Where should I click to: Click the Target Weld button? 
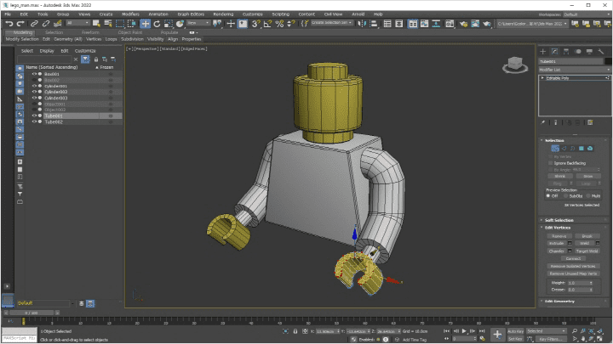(x=587, y=251)
